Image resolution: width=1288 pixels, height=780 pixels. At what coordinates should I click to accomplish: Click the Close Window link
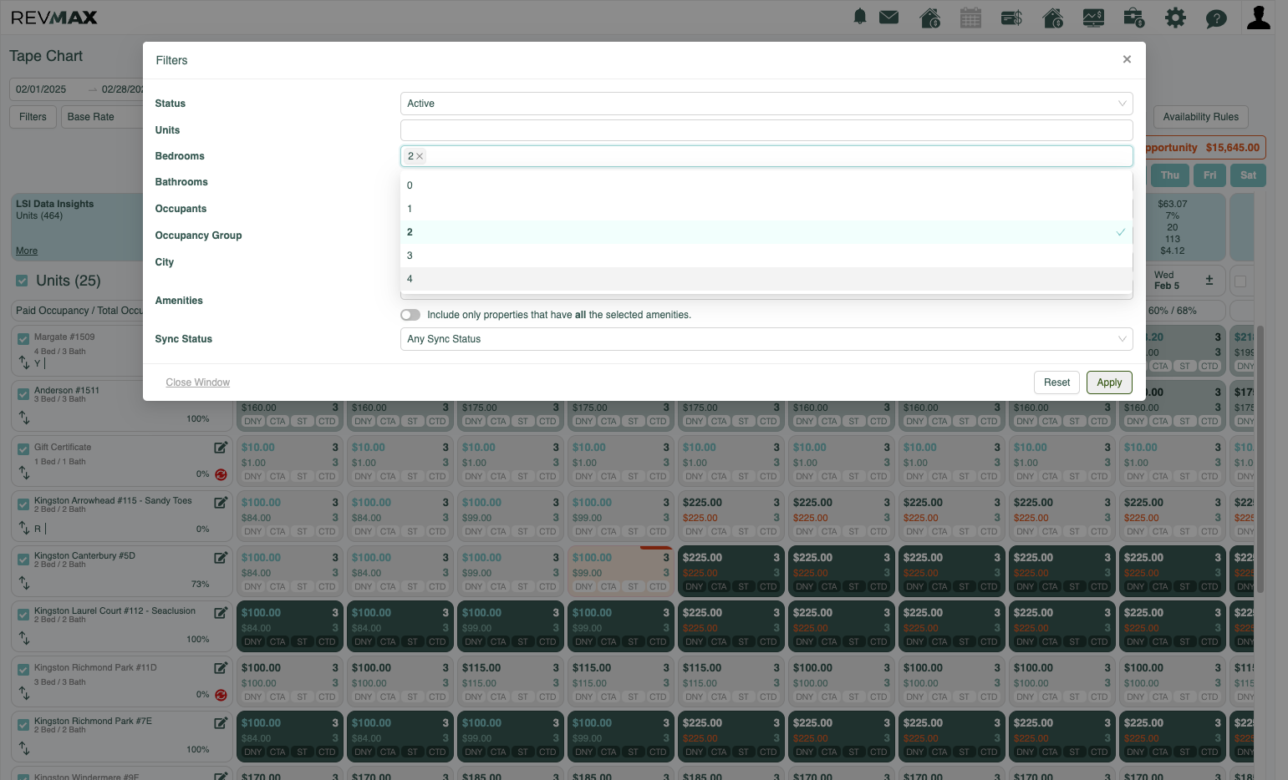[197, 382]
